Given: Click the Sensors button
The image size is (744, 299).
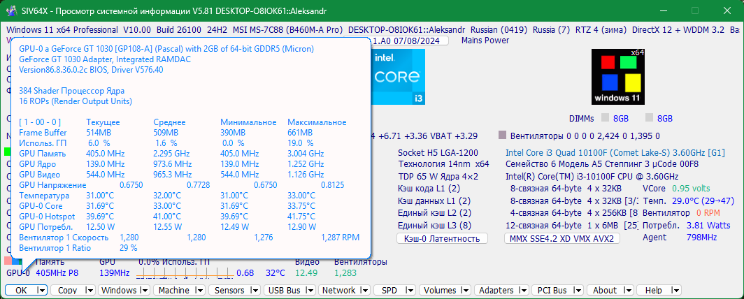Looking at the screenshot, I should click(229, 290).
